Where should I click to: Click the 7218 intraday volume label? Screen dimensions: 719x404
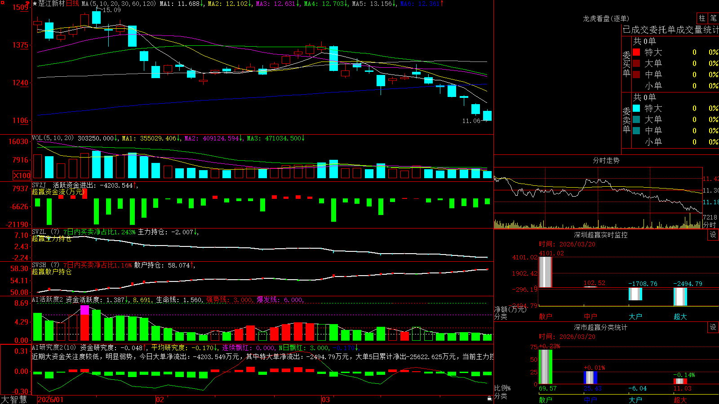point(710,217)
